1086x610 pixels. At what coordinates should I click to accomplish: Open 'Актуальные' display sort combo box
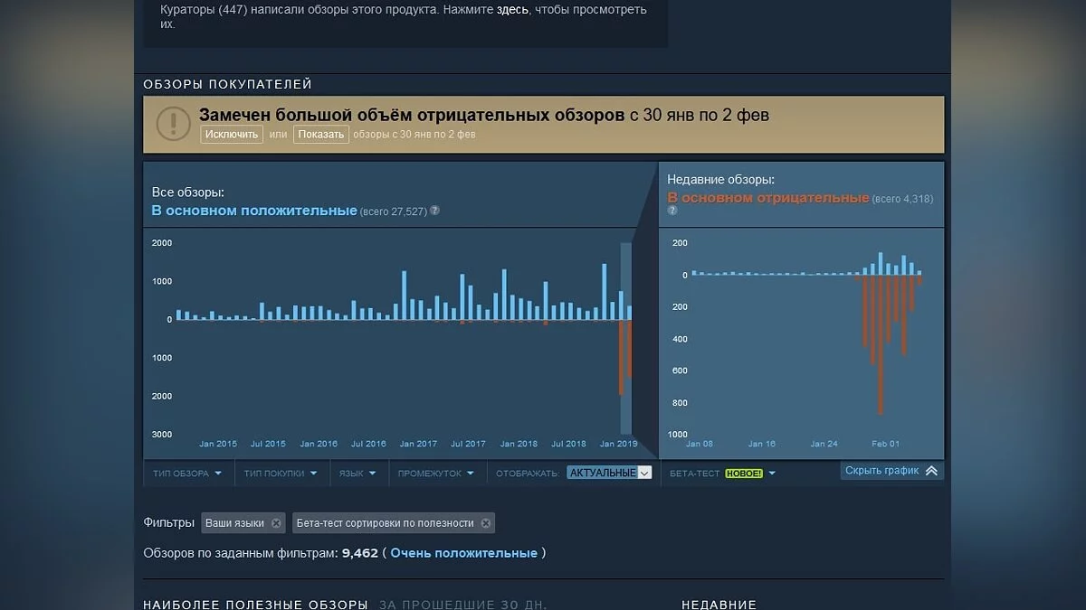pyautogui.click(x=609, y=473)
